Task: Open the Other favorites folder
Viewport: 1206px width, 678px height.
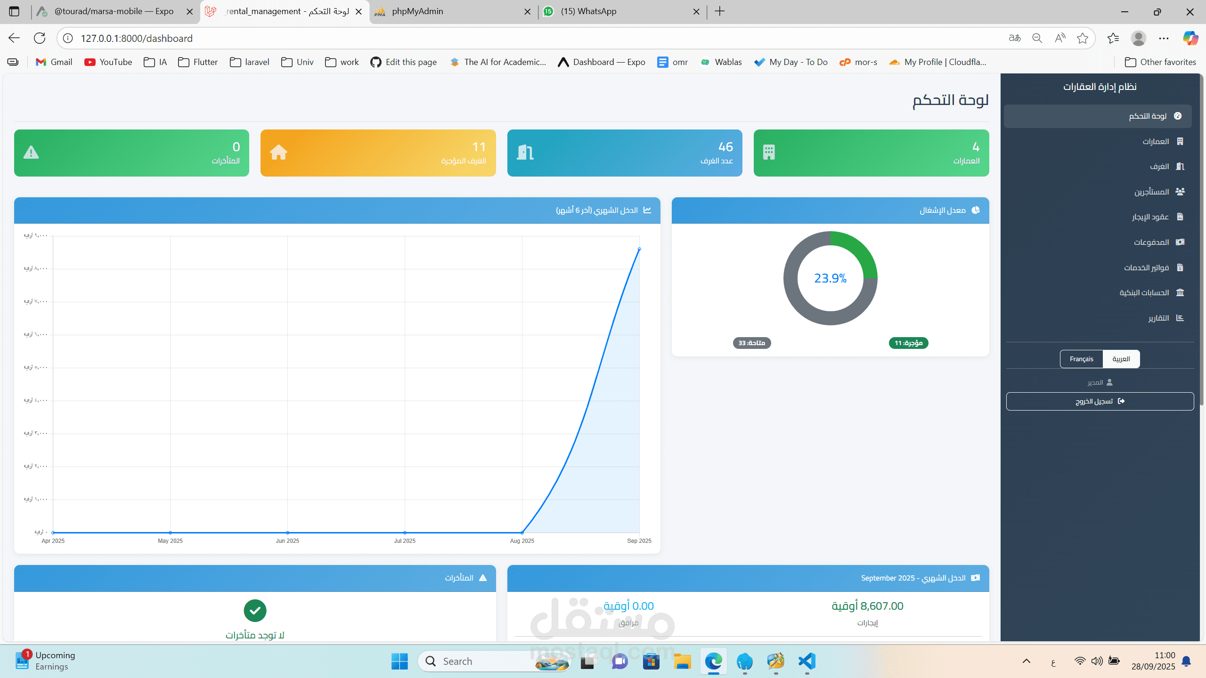Action: [x=1160, y=62]
